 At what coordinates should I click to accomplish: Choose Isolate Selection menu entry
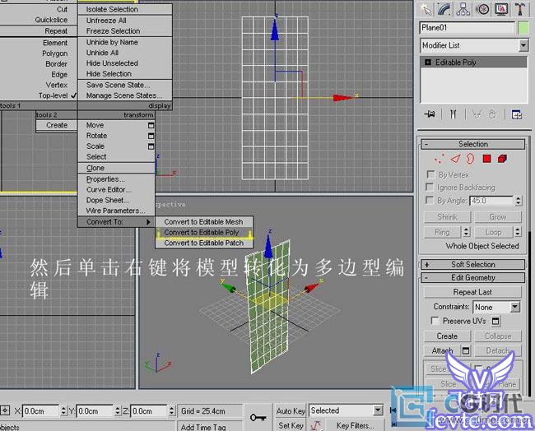tap(112, 9)
